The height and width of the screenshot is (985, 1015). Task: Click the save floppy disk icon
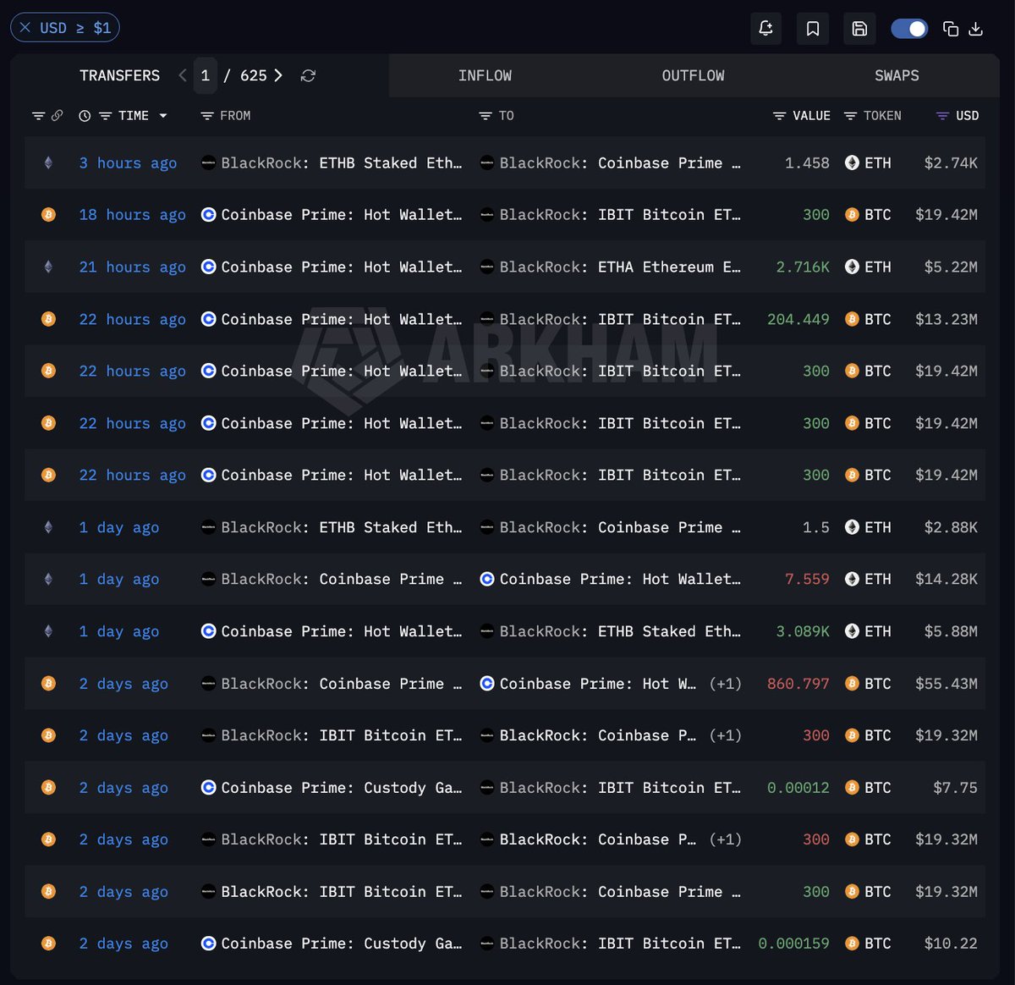859,29
